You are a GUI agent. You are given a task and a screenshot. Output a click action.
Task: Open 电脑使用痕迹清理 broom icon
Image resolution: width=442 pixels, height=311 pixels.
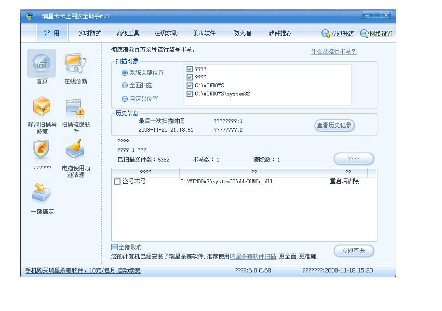point(75,149)
